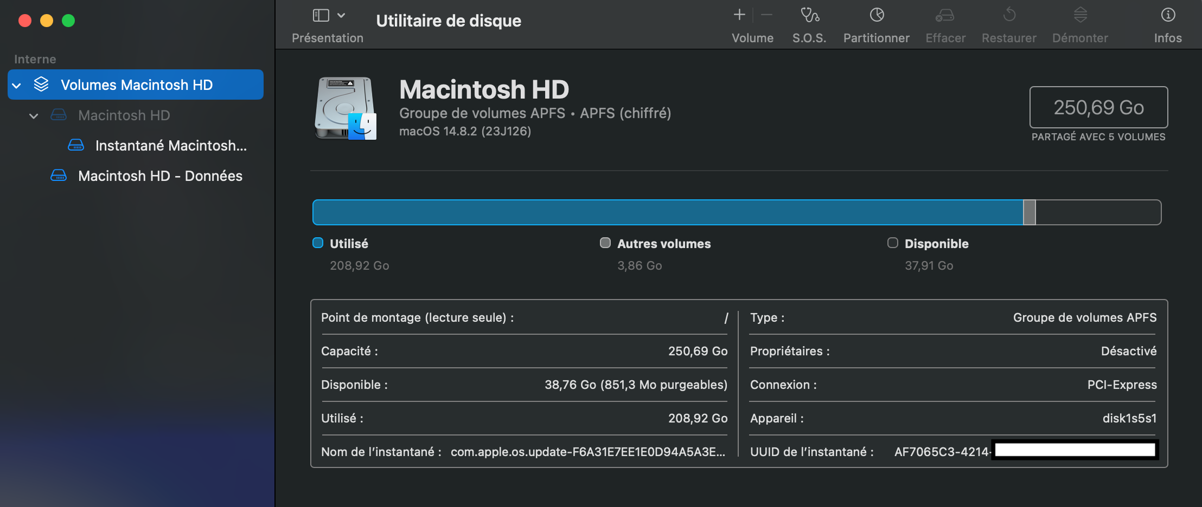Image resolution: width=1202 pixels, height=507 pixels.
Task: Add a volume with the plus icon
Action: point(739,15)
